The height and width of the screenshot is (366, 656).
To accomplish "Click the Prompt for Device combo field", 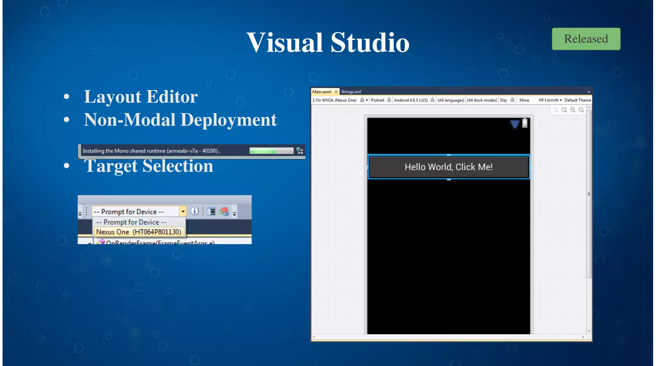I will pyautogui.click(x=135, y=212).
